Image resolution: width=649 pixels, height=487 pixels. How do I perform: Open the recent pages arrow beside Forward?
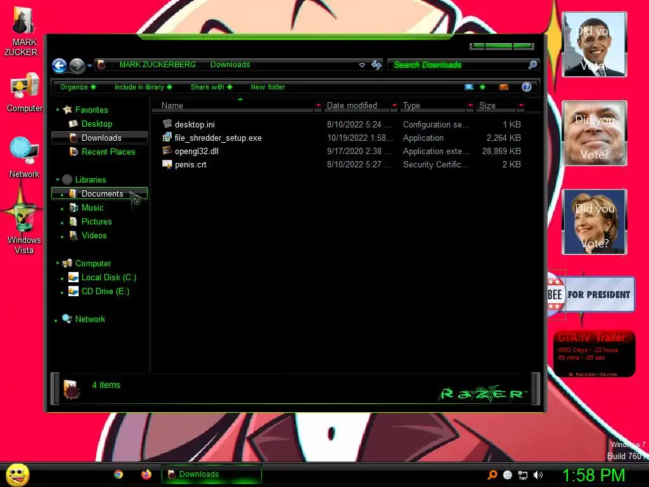click(x=89, y=65)
